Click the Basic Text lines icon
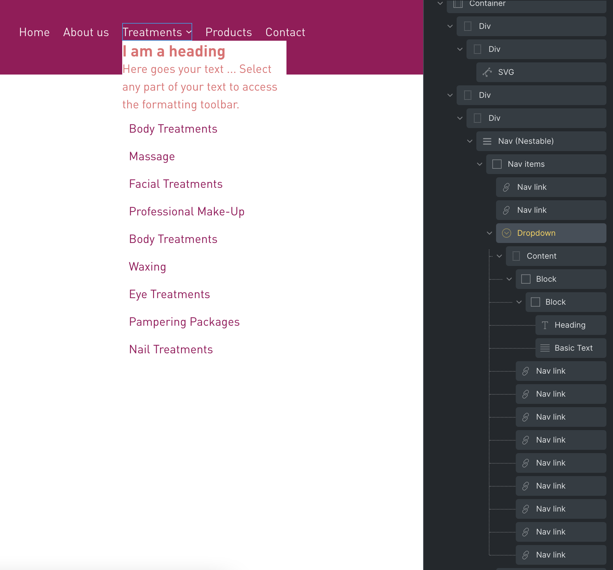613x570 pixels. [x=545, y=348]
